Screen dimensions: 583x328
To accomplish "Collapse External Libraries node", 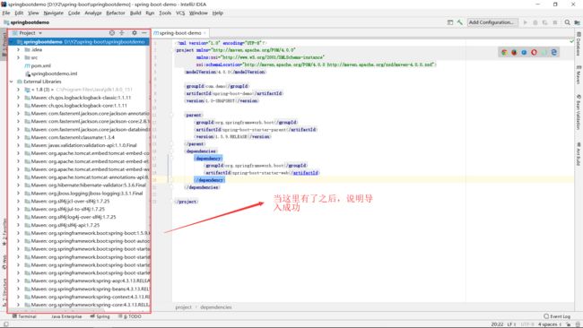I will coord(11,82).
